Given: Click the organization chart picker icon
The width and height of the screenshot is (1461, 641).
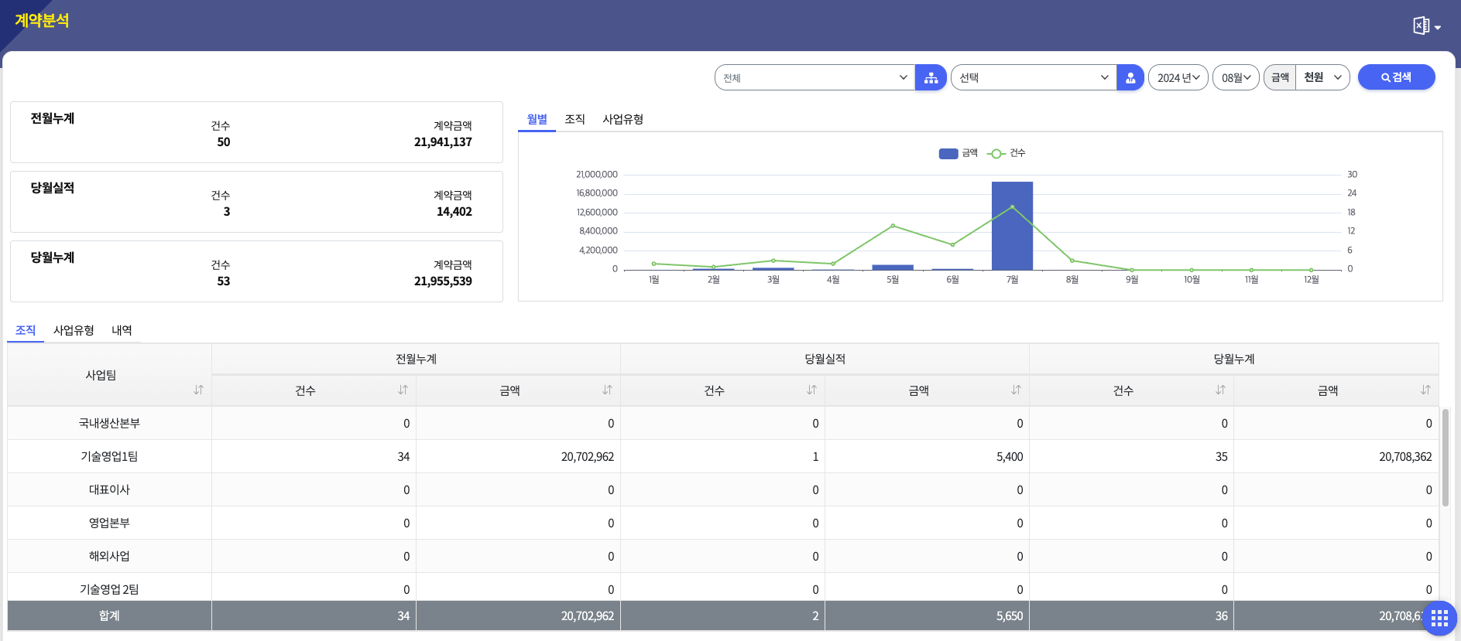Looking at the screenshot, I should pyautogui.click(x=931, y=78).
